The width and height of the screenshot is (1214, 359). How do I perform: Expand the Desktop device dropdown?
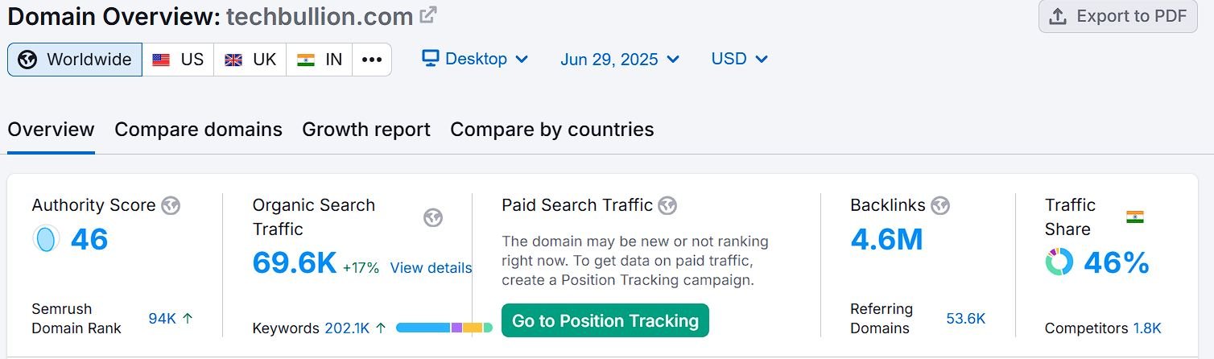pos(476,59)
